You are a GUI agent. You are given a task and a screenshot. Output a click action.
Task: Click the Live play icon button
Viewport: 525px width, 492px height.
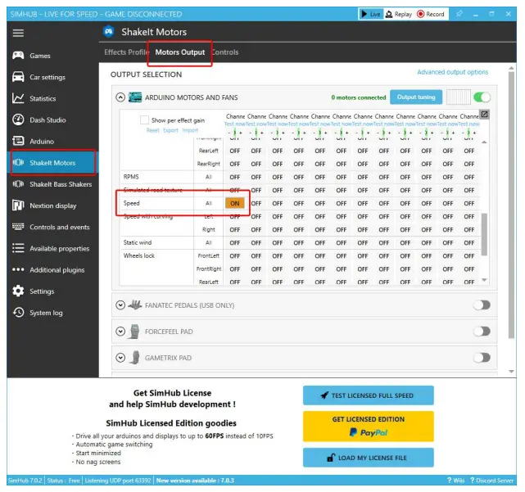click(x=371, y=14)
